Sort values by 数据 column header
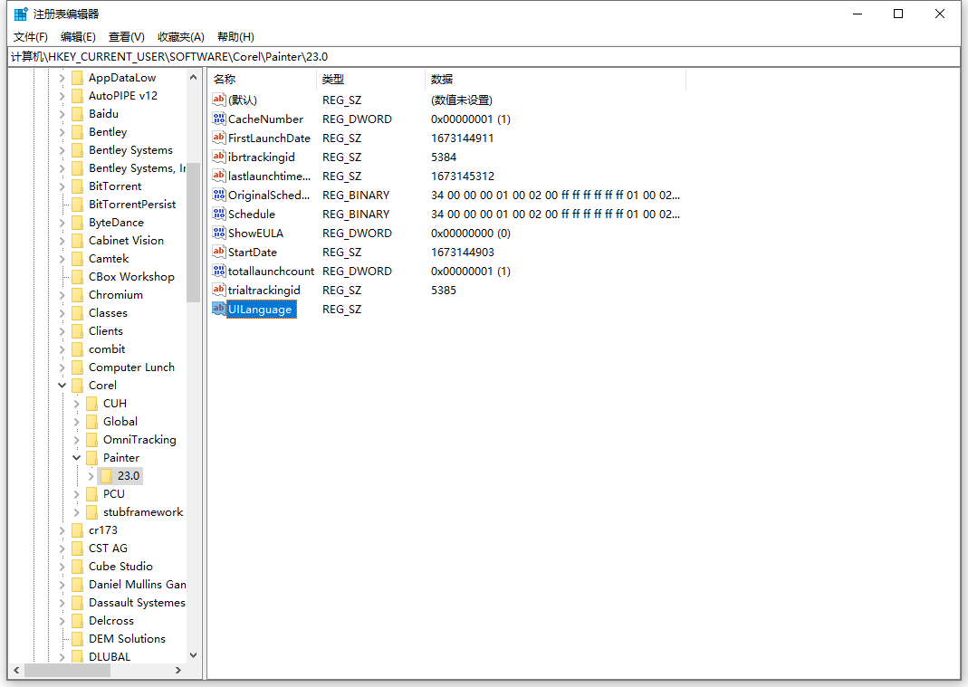 (x=556, y=79)
